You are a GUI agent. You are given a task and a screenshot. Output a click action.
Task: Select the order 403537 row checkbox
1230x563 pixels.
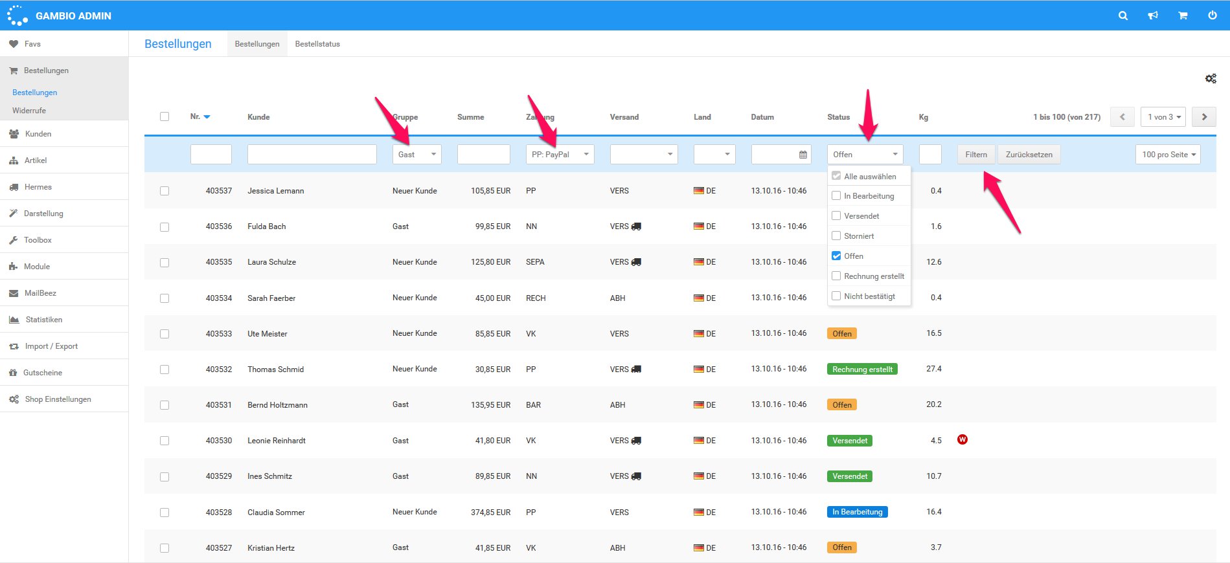[x=165, y=191]
